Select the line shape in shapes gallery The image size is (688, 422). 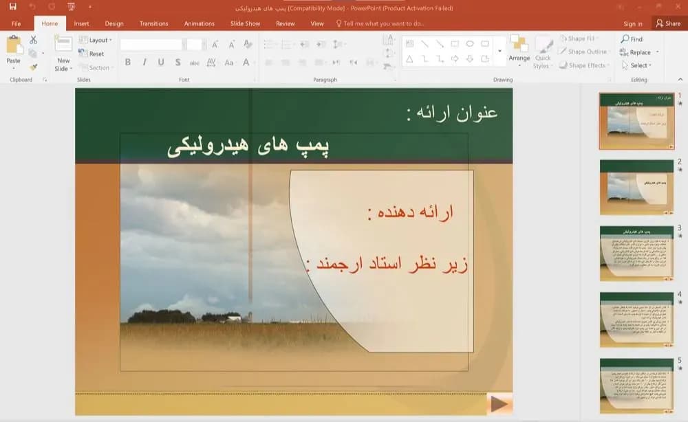coord(424,44)
